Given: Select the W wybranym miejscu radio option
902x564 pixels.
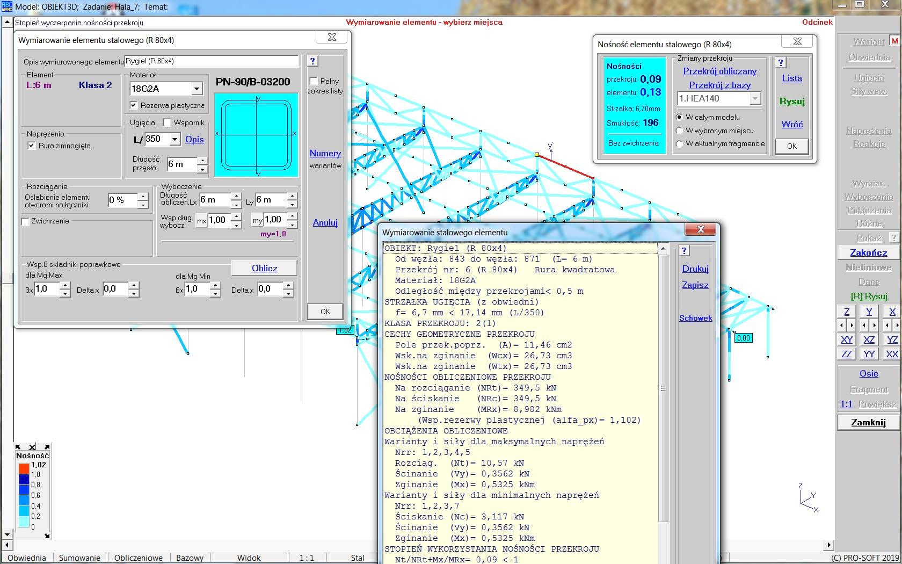Looking at the screenshot, I should pos(680,131).
